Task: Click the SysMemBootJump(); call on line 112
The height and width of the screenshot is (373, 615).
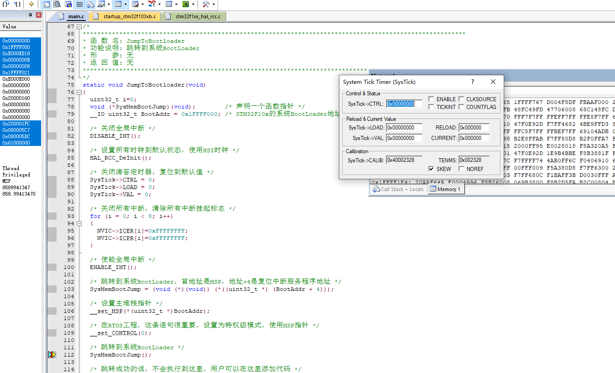Action: [x=120, y=355]
